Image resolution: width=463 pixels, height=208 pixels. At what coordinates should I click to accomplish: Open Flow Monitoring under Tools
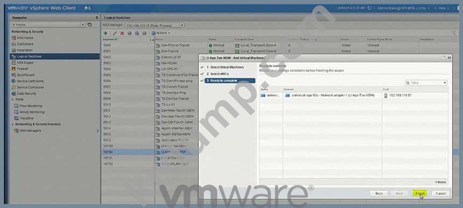click(28, 106)
